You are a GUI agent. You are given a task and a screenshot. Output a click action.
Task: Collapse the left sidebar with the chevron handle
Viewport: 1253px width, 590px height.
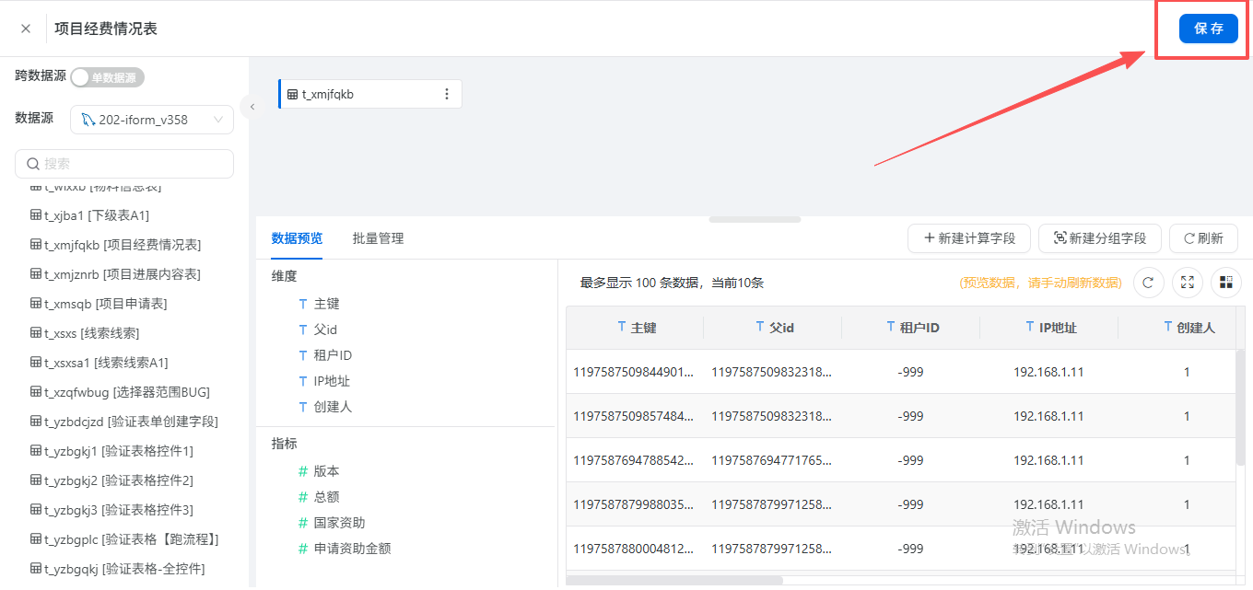point(252,107)
